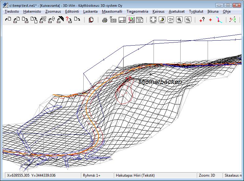This screenshot has height=181, width=244.
Task: Click the Zoom: 3D status field
Action: [209, 175]
